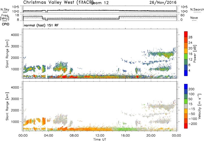
Task: Select the 'N.Search' legend label
Action: tap(197, 9)
